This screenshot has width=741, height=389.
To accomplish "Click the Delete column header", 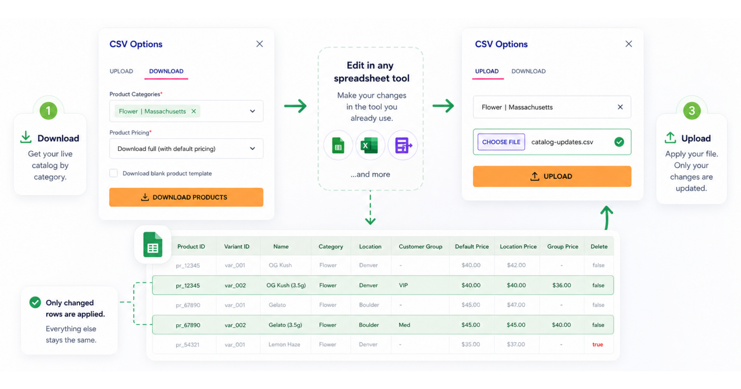I will pos(599,246).
